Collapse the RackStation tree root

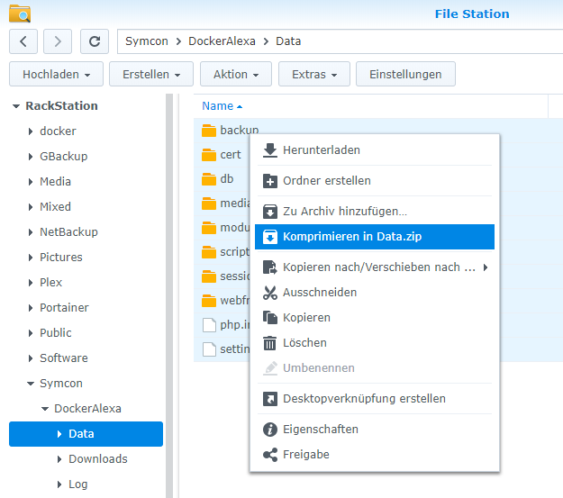[x=16, y=106]
